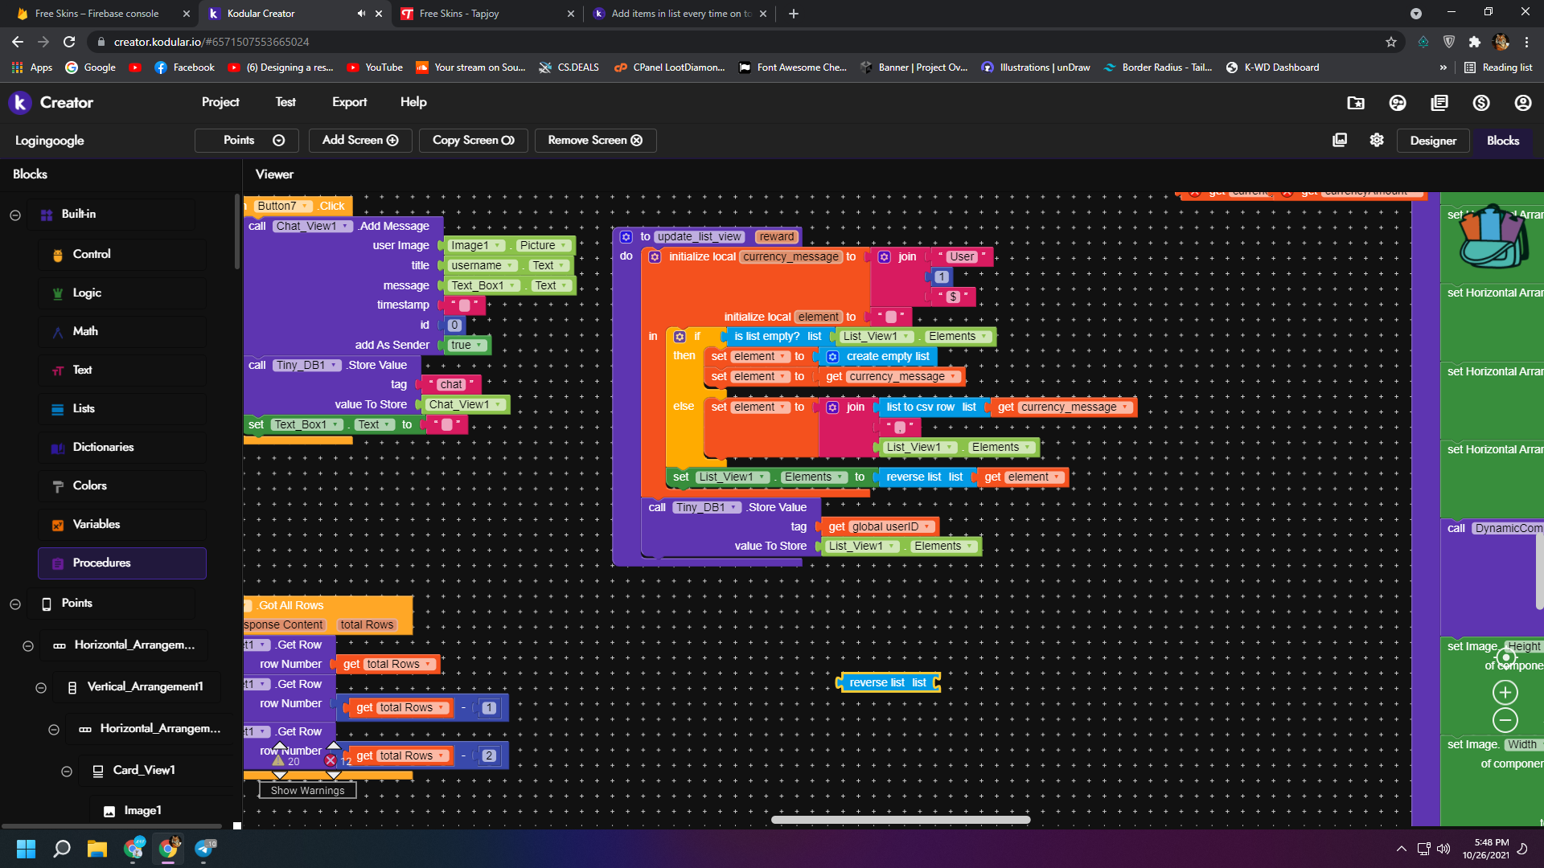The width and height of the screenshot is (1544, 868).
Task: Collapse the Built-in blocks category
Action: click(14, 215)
